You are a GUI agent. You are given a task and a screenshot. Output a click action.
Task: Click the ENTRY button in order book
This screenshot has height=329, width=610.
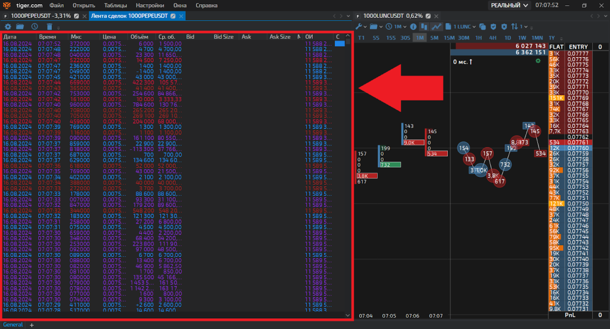pos(578,46)
